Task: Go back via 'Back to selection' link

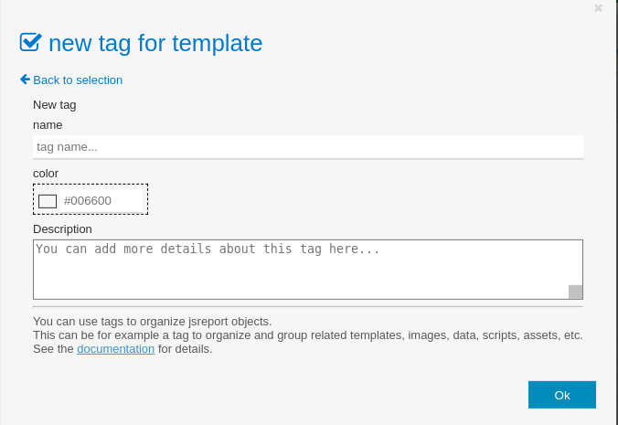Action: tap(77, 80)
